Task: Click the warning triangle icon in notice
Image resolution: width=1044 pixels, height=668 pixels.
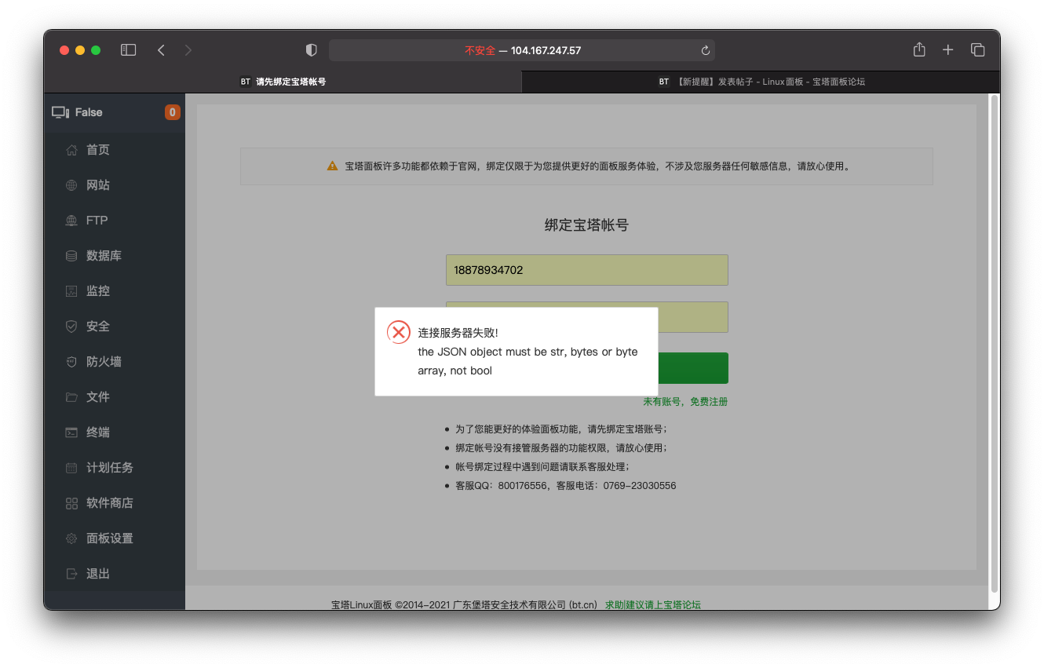Action: (333, 166)
